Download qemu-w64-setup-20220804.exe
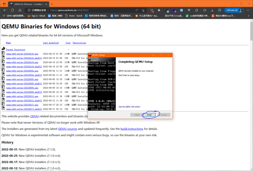The image size is (253, 171). coord(22,71)
